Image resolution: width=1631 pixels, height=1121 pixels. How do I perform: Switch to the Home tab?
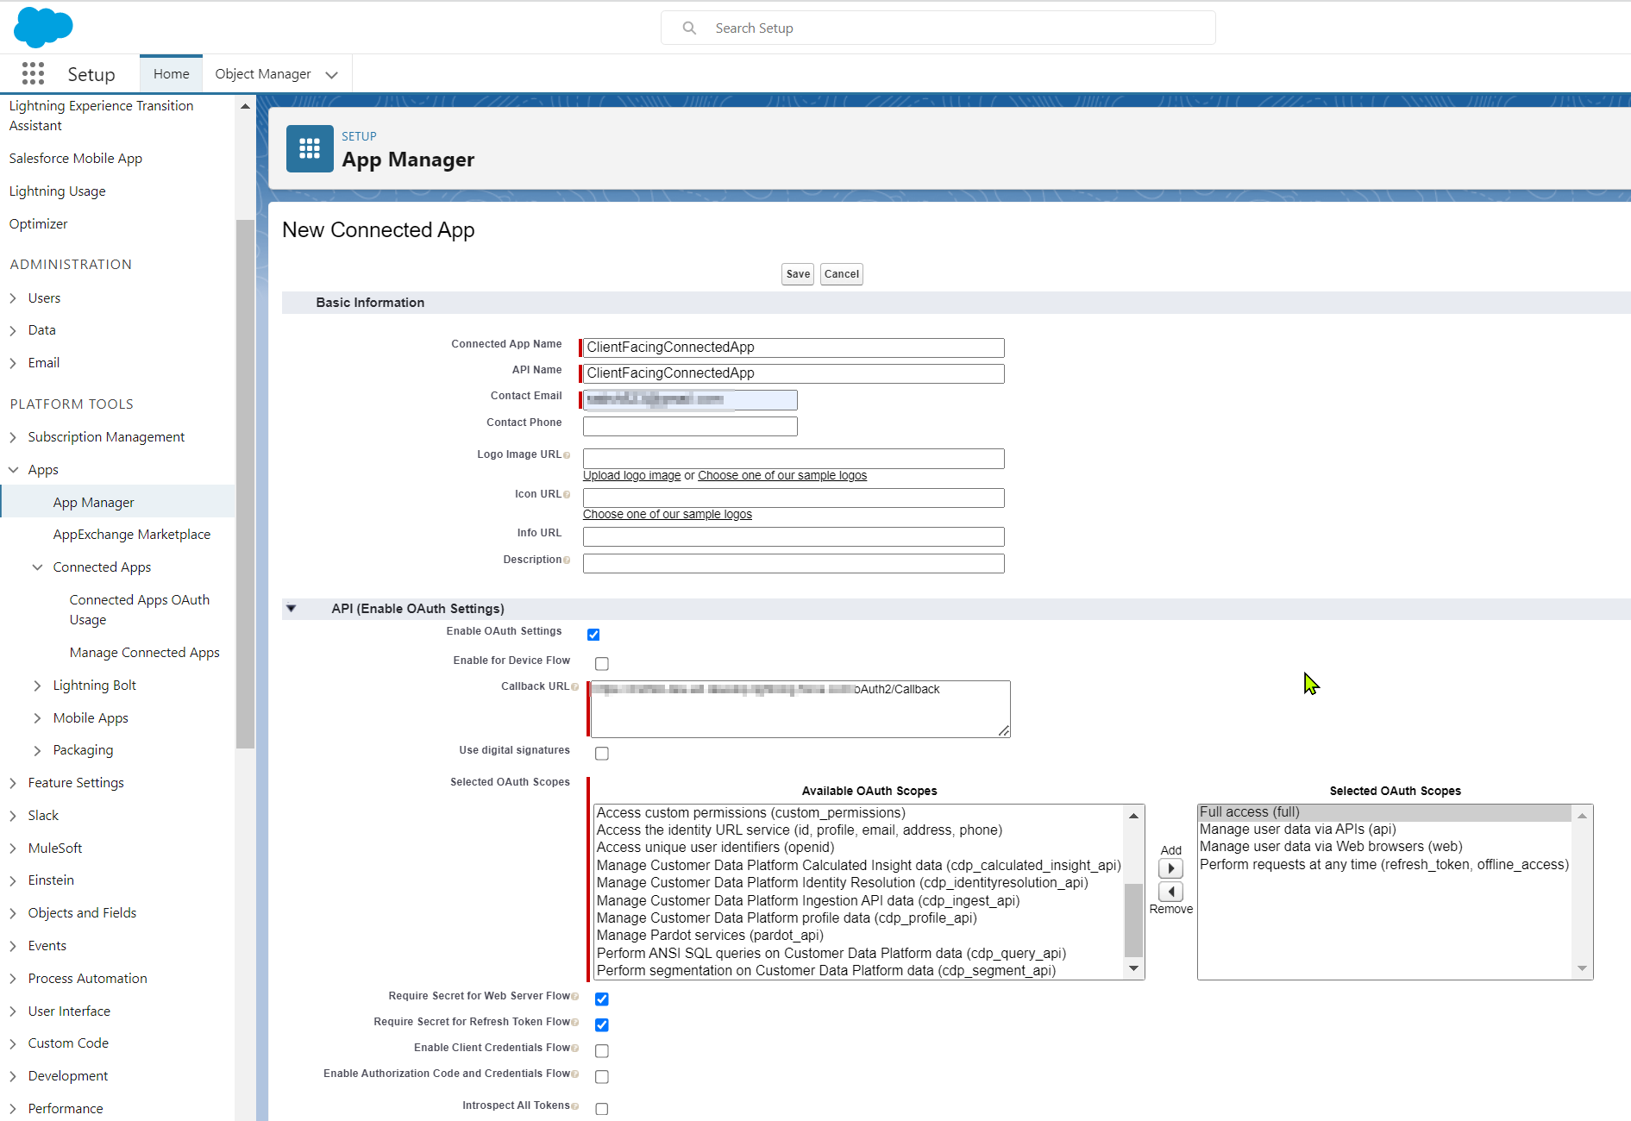[x=172, y=74]
